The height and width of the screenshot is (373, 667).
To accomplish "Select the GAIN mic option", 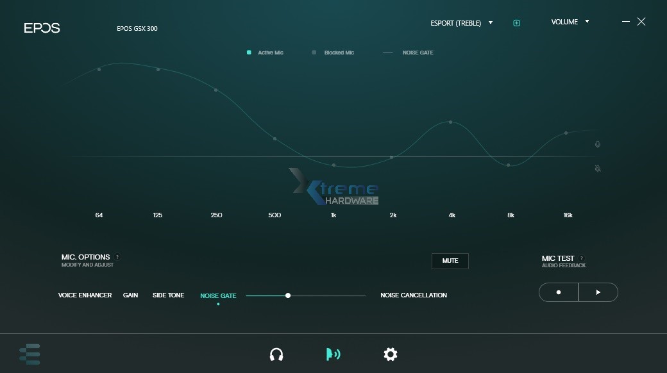I will tap(130, 295).
